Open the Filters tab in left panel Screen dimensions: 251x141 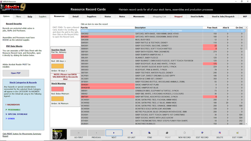coord(18,16)
